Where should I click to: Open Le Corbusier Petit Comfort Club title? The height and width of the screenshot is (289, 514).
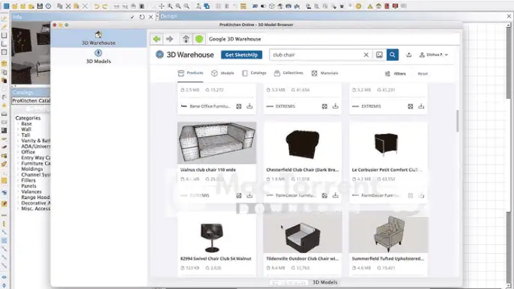[387, 169]
